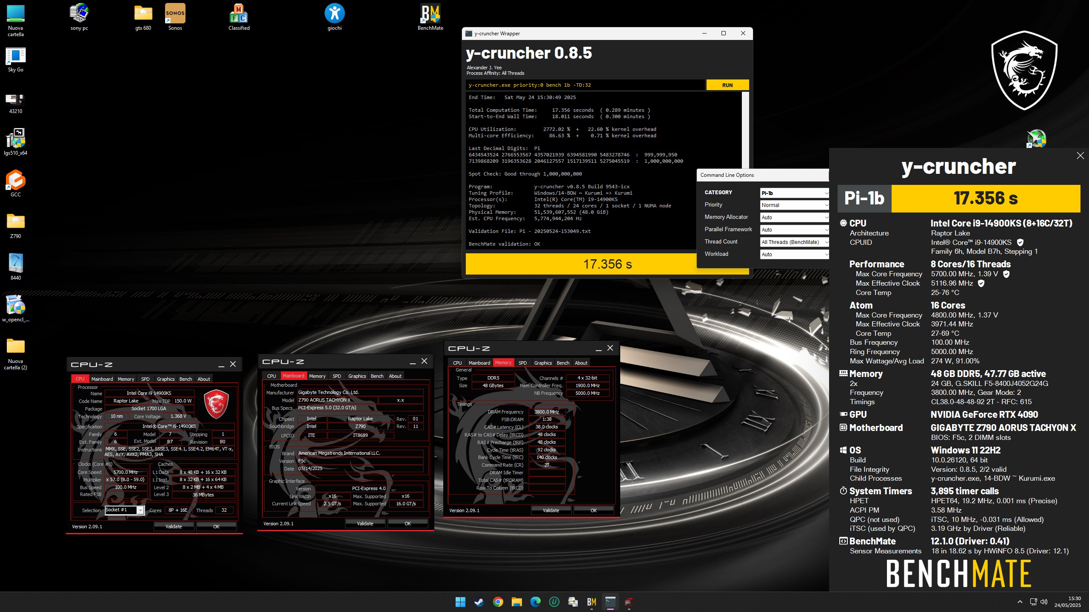Open Steam from the taskbar

pyautogui.click(x=479, y=602)
